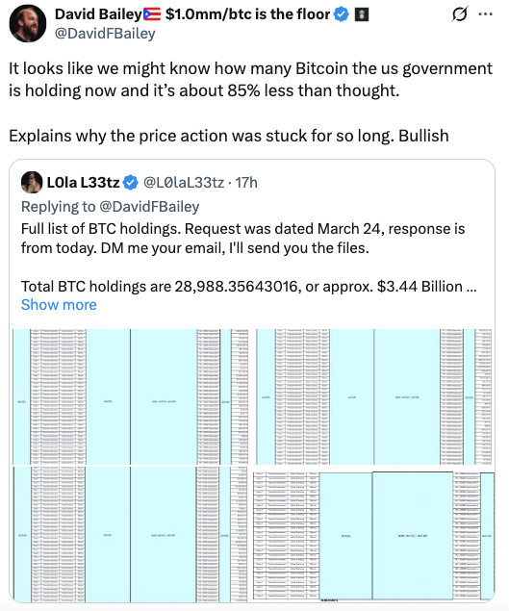Screen dimensions: 509x611
Task: Open the top-right spreadsheet image
Action: click(374, 396)
